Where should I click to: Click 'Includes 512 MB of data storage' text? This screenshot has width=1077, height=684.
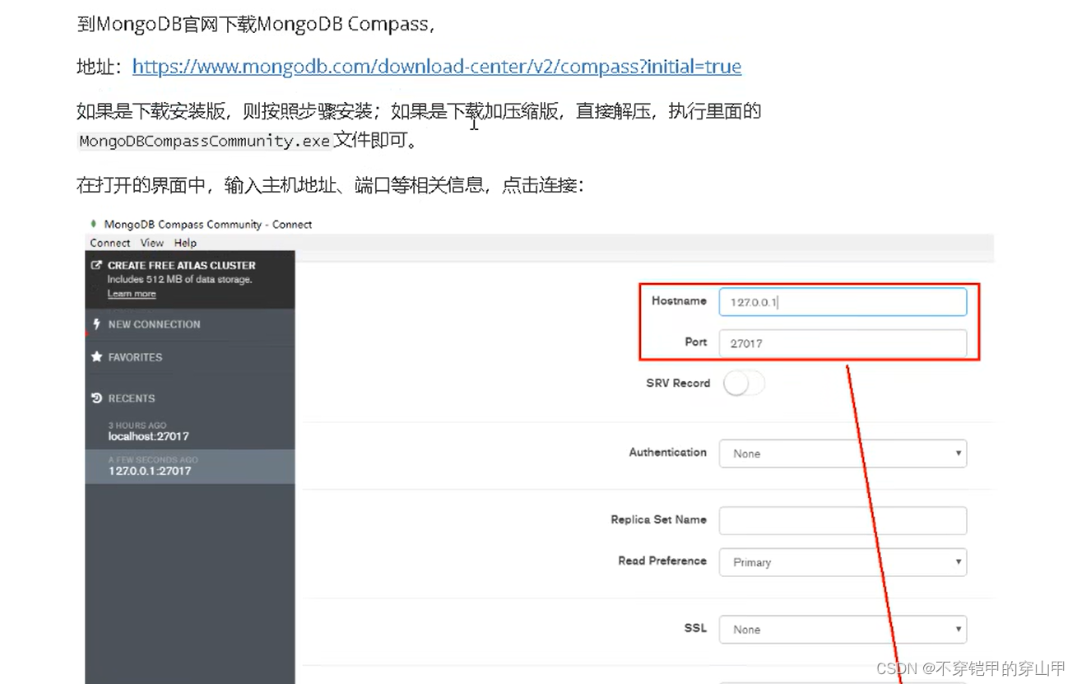[x=179, y=280]
